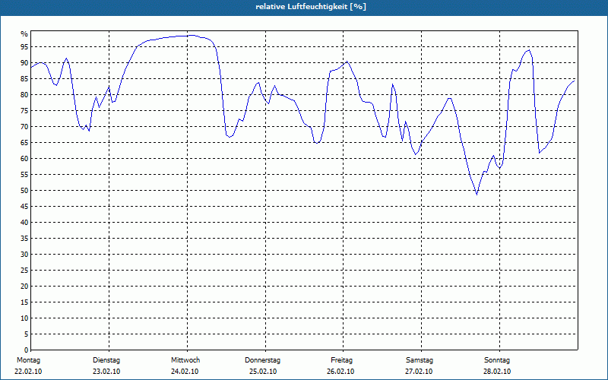This screenshot has height=380, width=608.
Task: Click the y-axis value 65
Action: click(x=24, y=143)
